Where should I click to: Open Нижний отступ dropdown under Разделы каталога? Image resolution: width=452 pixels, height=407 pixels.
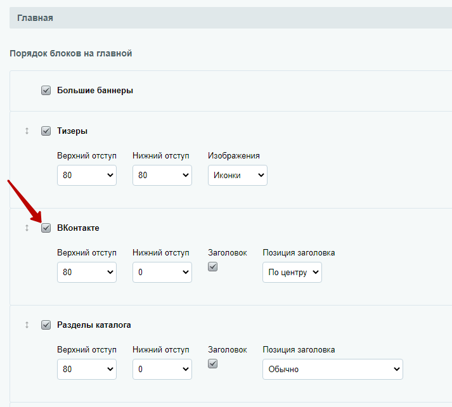click(x=162, y=369)
